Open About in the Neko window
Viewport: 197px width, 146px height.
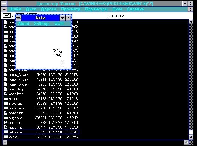click(24, 23)
